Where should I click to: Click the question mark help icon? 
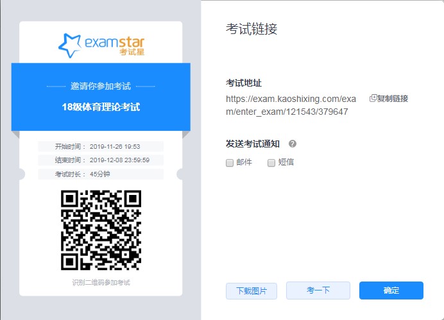tap(293, 144)
